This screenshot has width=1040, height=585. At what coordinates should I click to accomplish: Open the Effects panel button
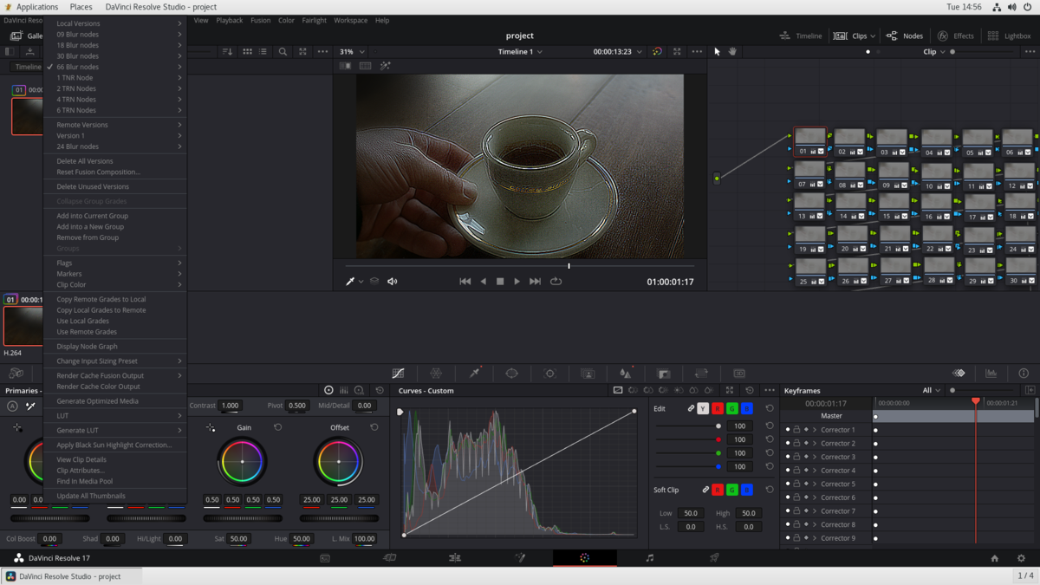coord(955,36)
